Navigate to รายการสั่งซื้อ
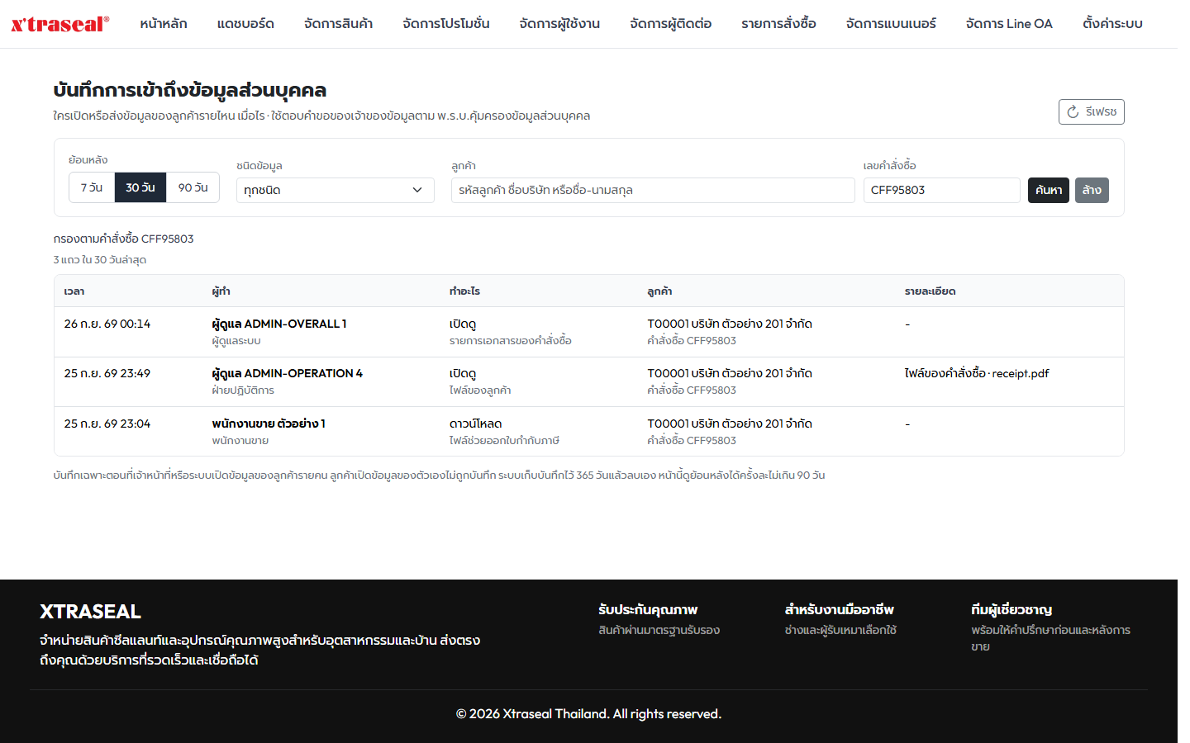The height and width of the screenshot is (743, 1190). click(x=779, y=24)
